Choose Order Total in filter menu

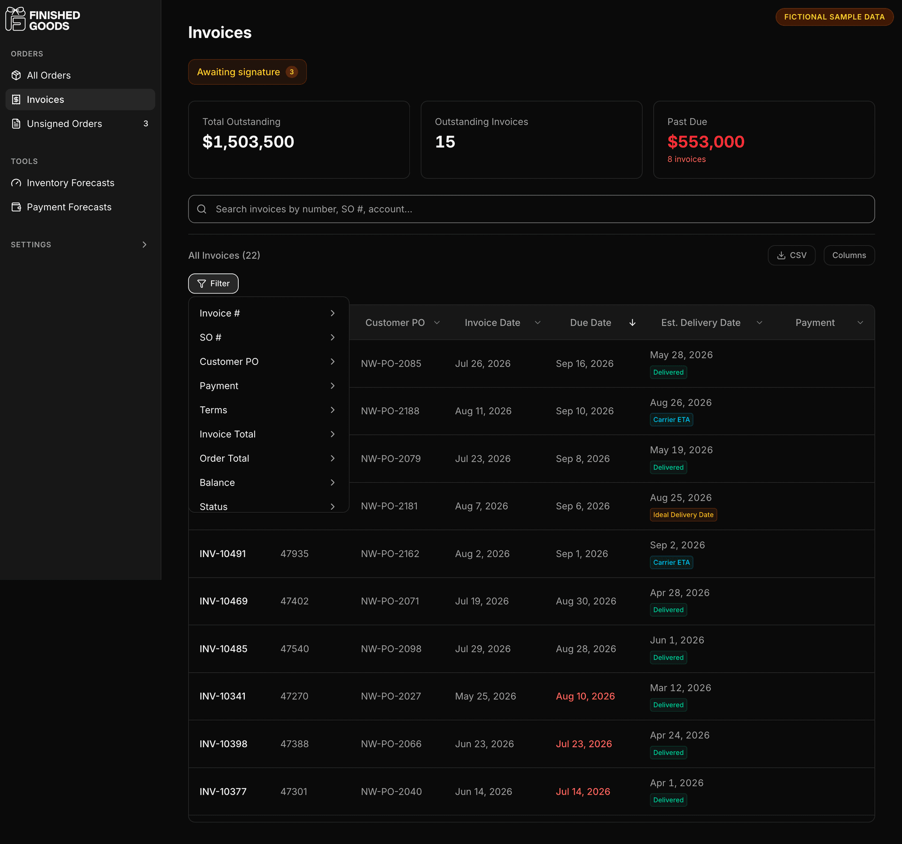click(x=268, y=458)
